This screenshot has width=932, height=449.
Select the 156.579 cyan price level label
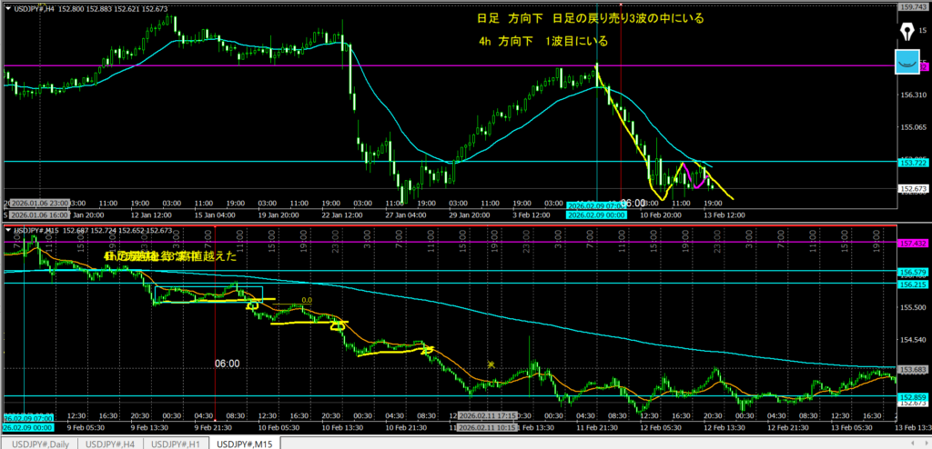912,272
